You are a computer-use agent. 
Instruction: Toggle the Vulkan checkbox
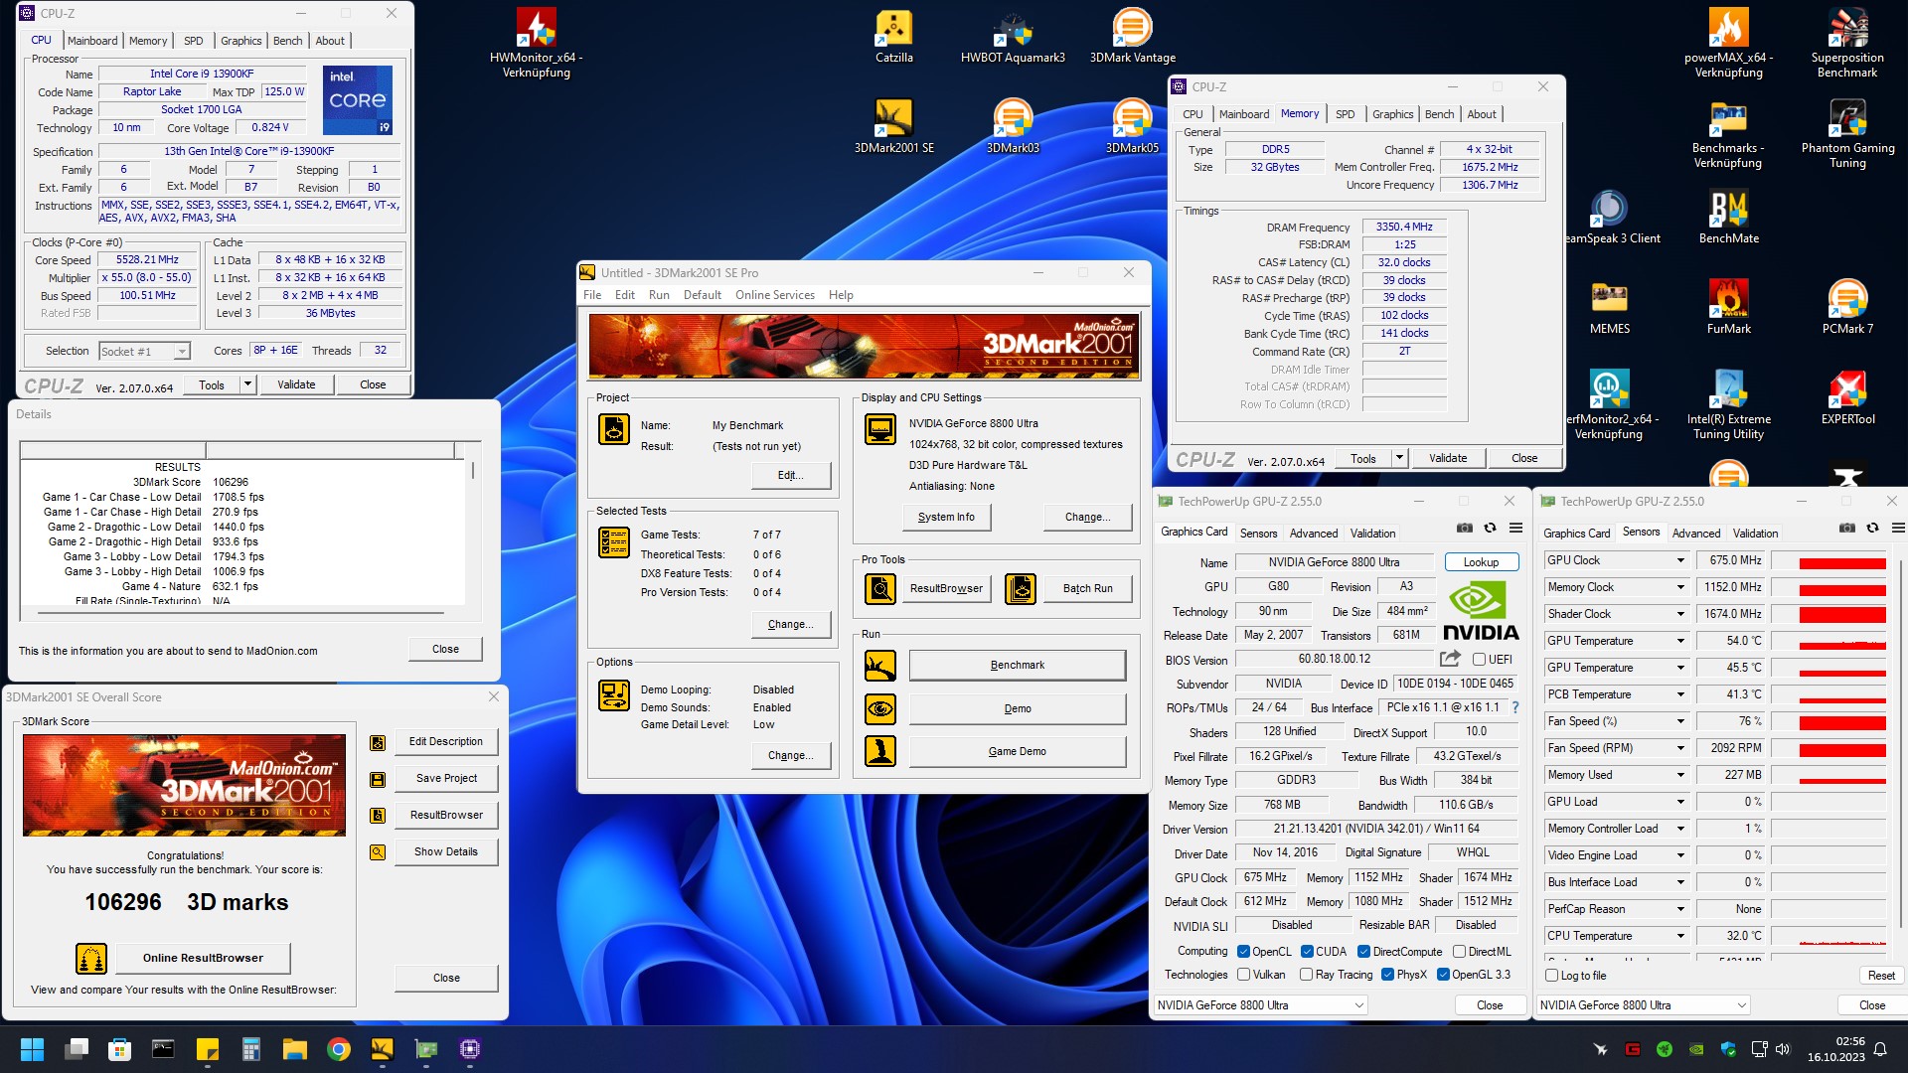point(1243,975)
